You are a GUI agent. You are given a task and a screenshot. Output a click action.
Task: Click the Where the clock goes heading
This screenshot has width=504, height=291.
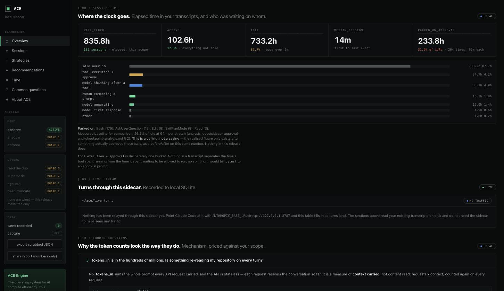(x=104, y=16)
